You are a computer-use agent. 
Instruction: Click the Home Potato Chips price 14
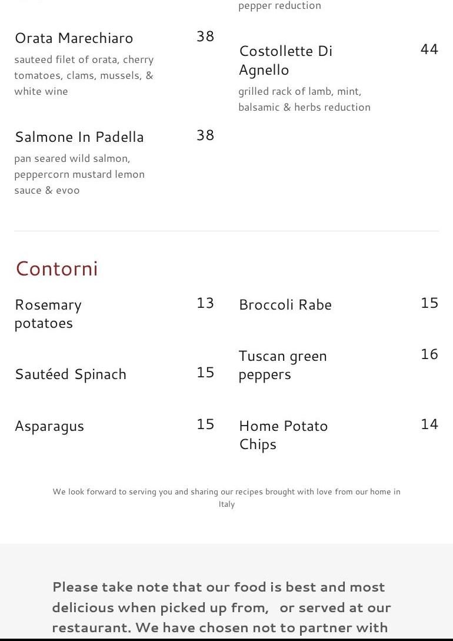(x=429, y=424)
